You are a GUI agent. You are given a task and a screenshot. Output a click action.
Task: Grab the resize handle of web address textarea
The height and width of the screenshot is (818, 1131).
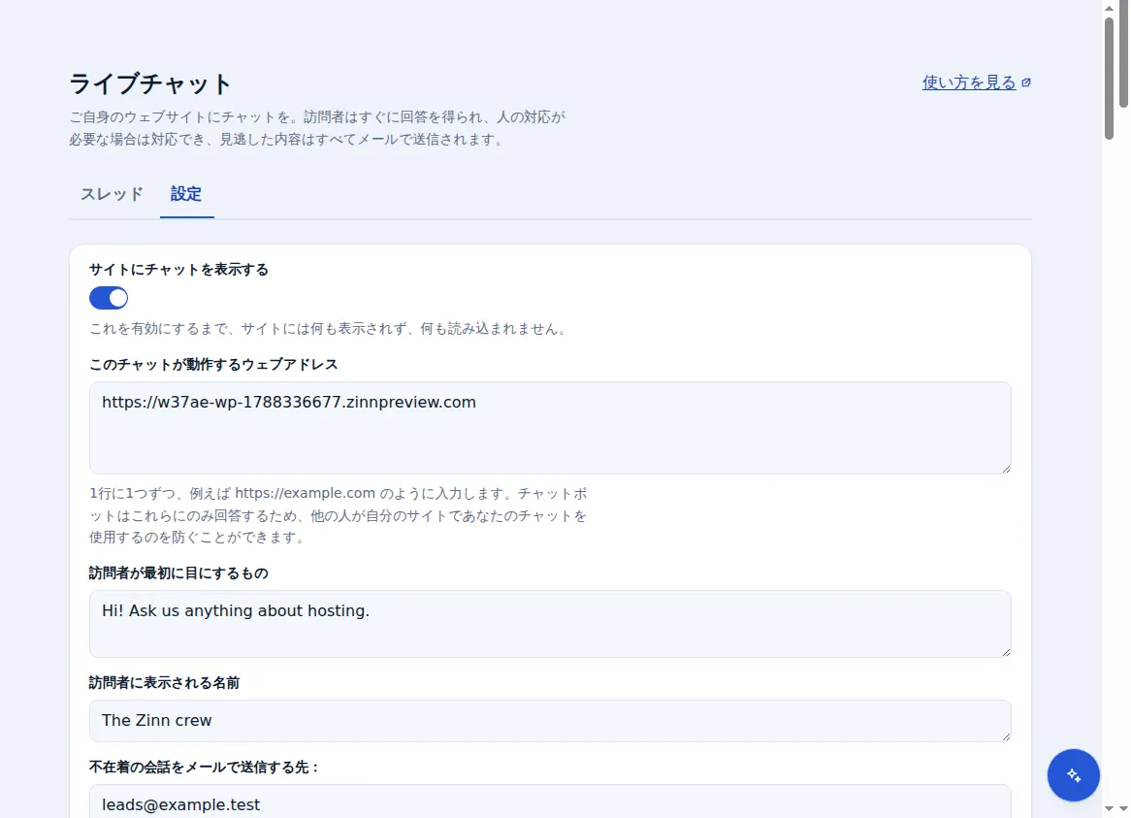tap(1006, 468)
